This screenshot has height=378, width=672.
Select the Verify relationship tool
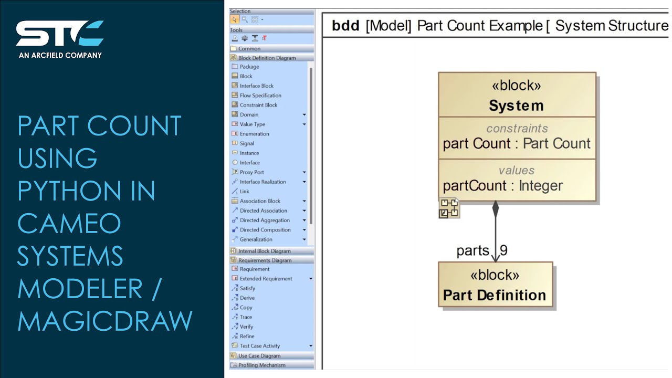pos(243,327)
